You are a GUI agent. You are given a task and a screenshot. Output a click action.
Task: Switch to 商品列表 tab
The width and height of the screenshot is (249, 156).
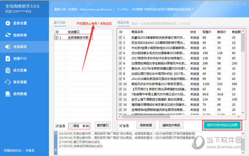pos(123,22)
